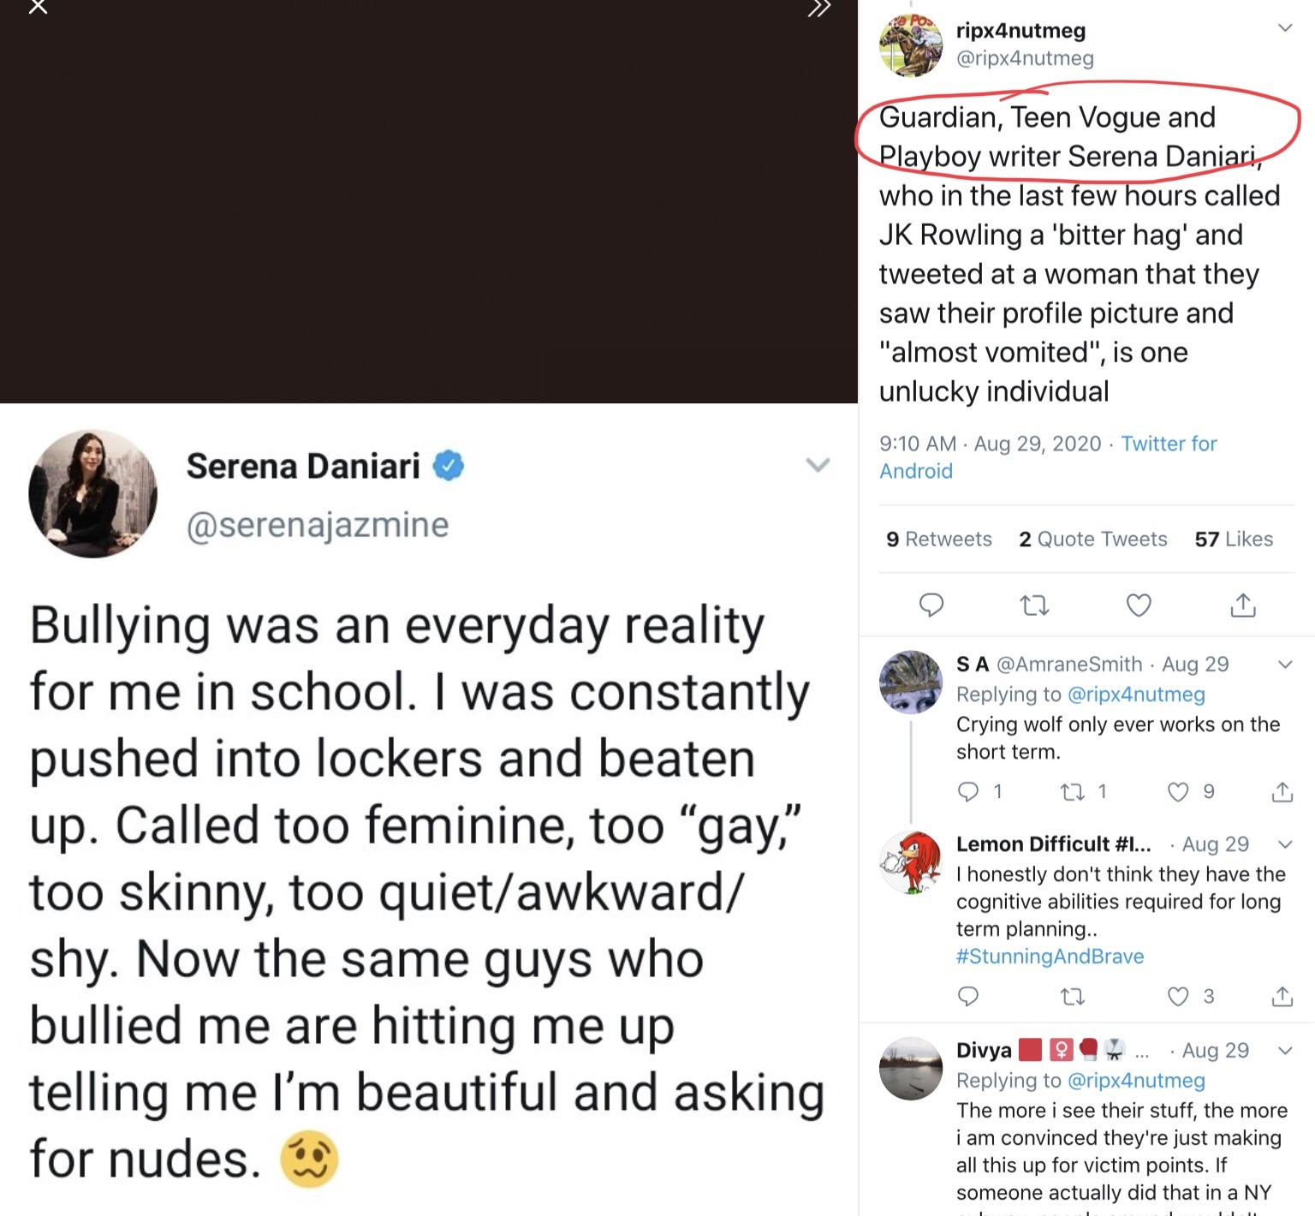This screenshot has width=1315, height=1216.
Task: Share Lemon Difficult's reply
Action: pos(1282,997)
